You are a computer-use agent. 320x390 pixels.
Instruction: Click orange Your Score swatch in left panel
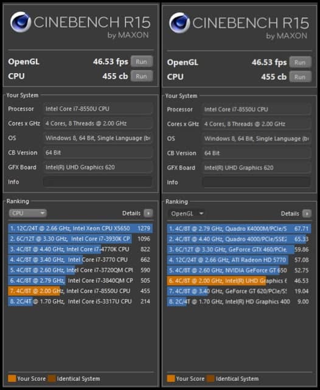click(x=12, y=378)
